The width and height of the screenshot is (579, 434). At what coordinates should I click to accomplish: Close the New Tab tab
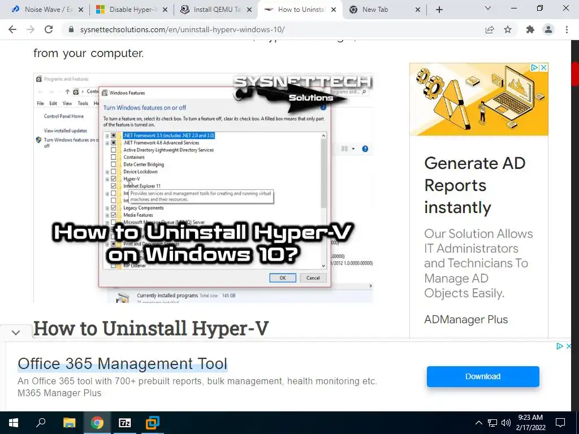click(x=418, y=10)
